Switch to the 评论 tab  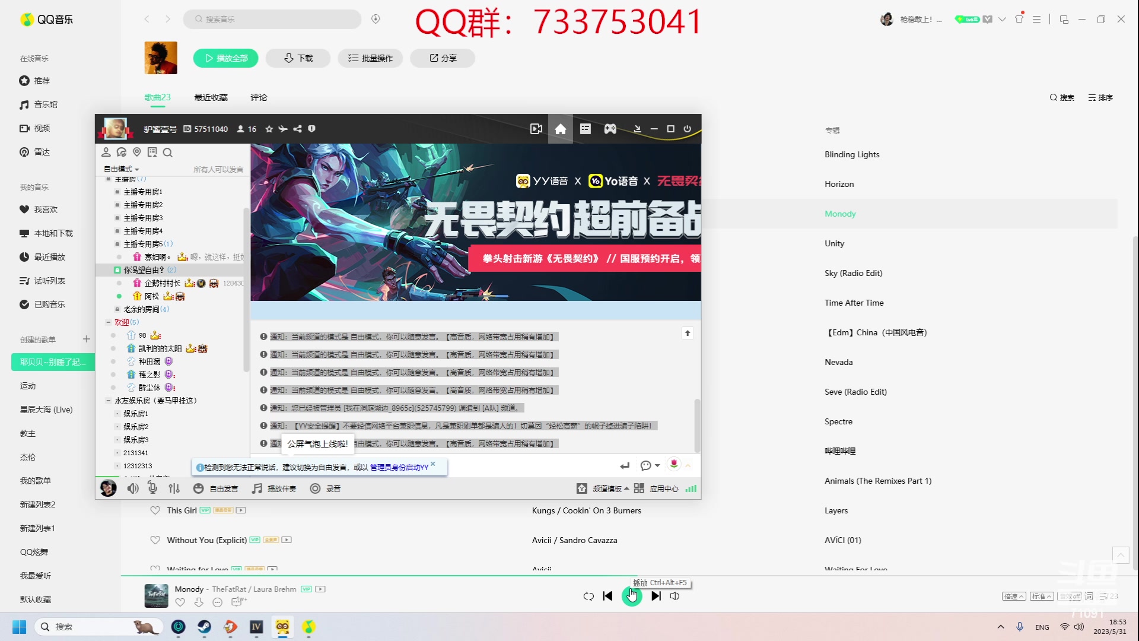tap(259, 97)
